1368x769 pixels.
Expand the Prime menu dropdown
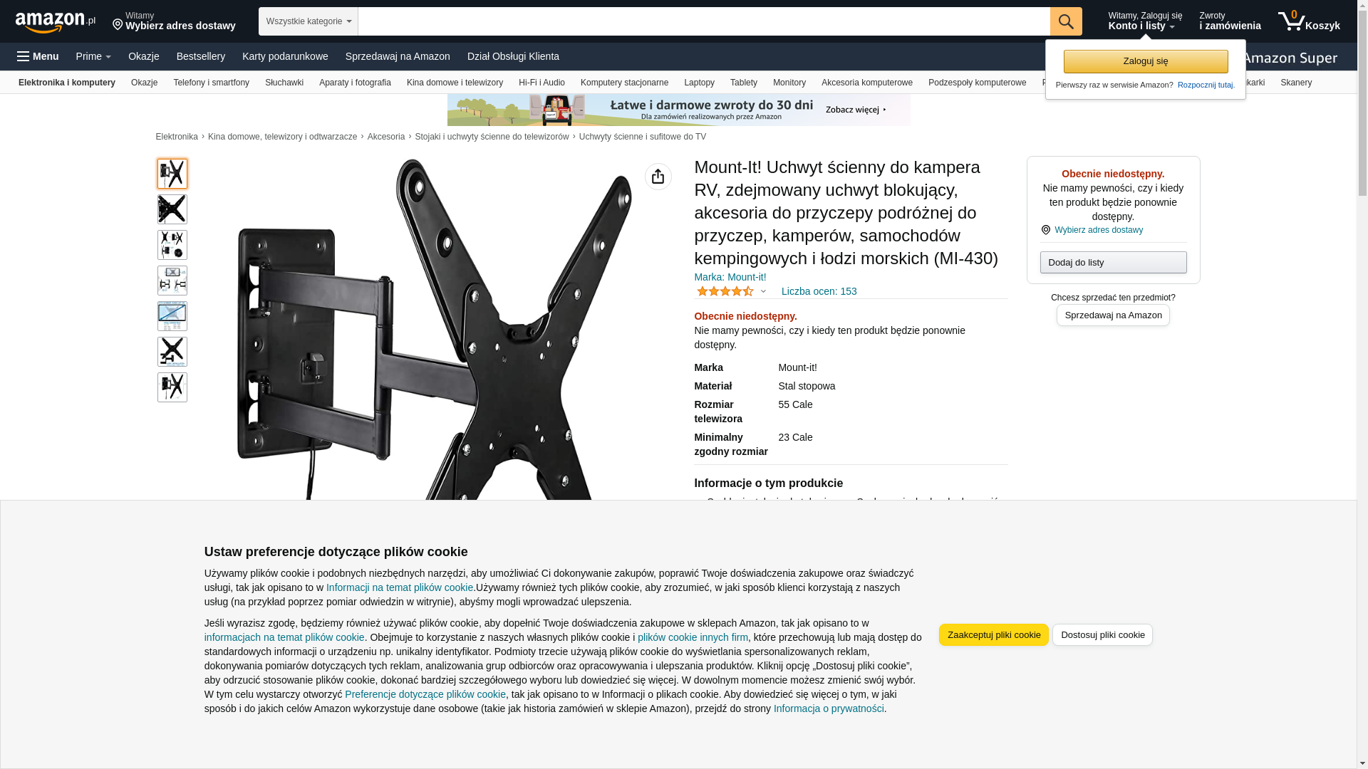pos(93,56)
